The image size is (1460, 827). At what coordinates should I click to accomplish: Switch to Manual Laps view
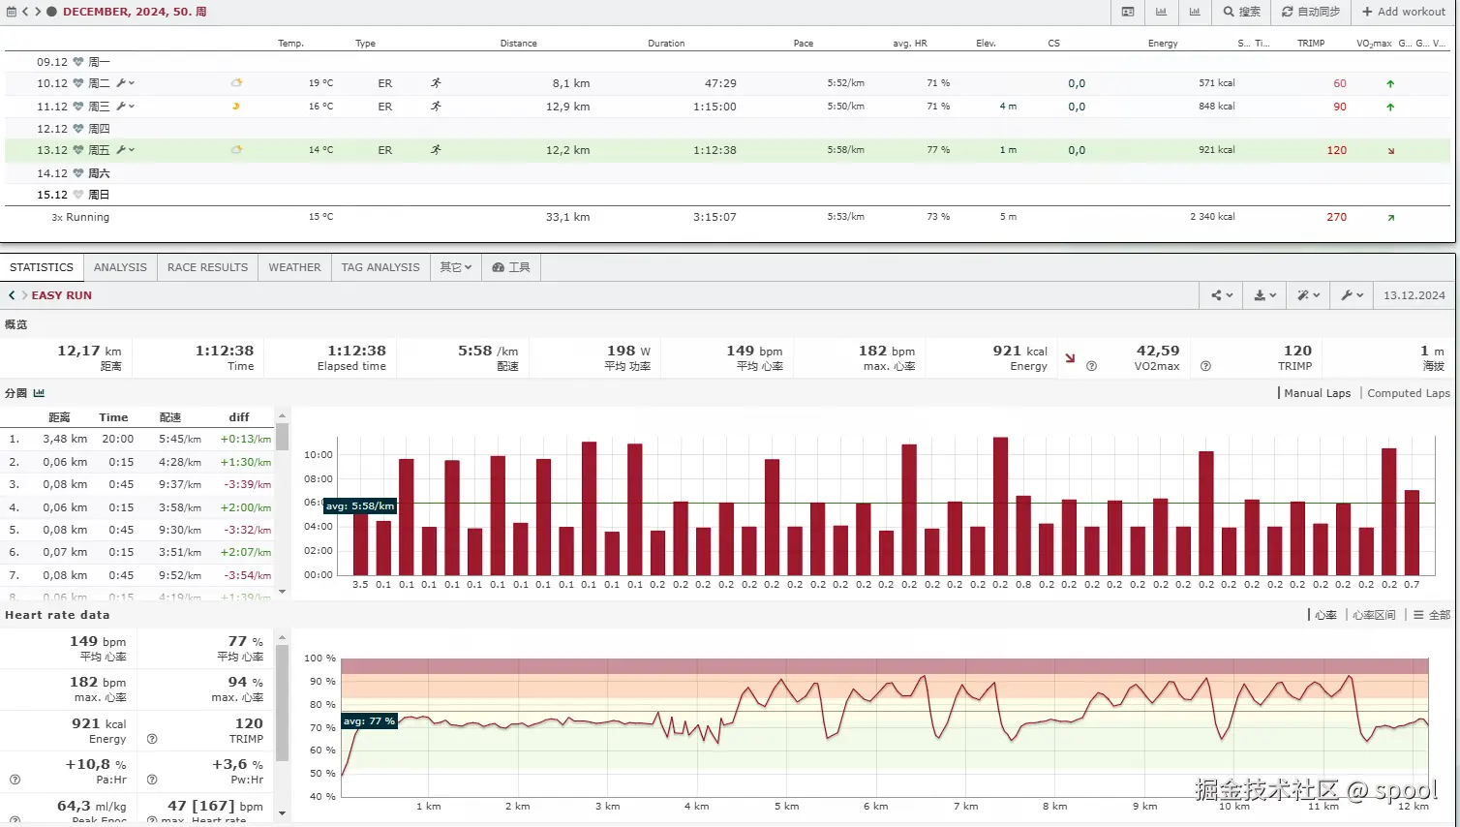tap(1316, 393)
